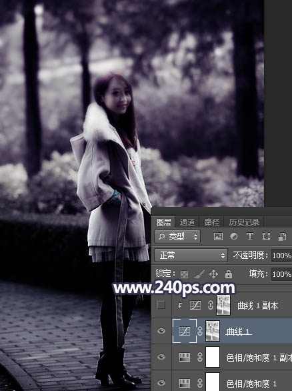
Task: Filter layers by pixel image icon
Action: (218, 236)
